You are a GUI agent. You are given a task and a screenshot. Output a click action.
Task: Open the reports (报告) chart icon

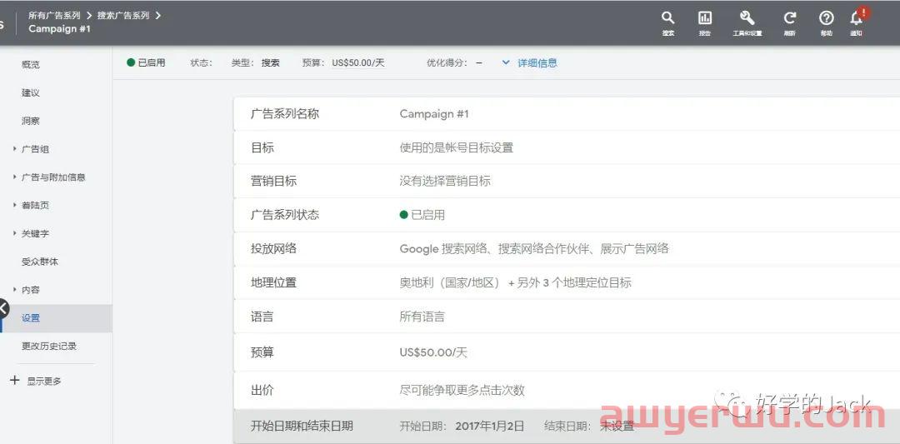pos(705,17)
